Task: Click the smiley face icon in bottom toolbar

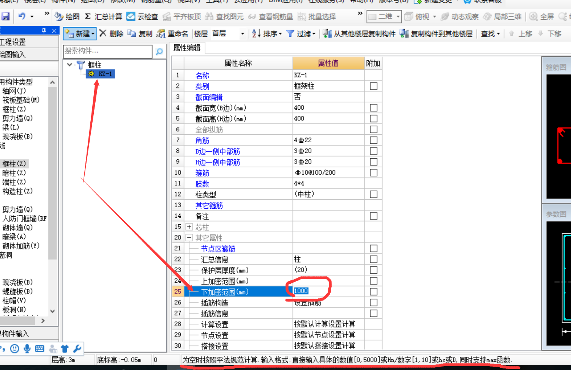Action: [14, 348]
